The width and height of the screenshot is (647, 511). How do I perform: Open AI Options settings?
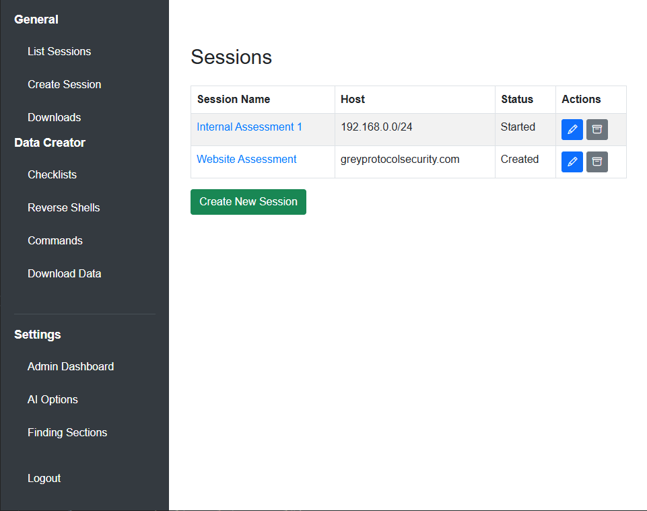click(x=53, y=399)
